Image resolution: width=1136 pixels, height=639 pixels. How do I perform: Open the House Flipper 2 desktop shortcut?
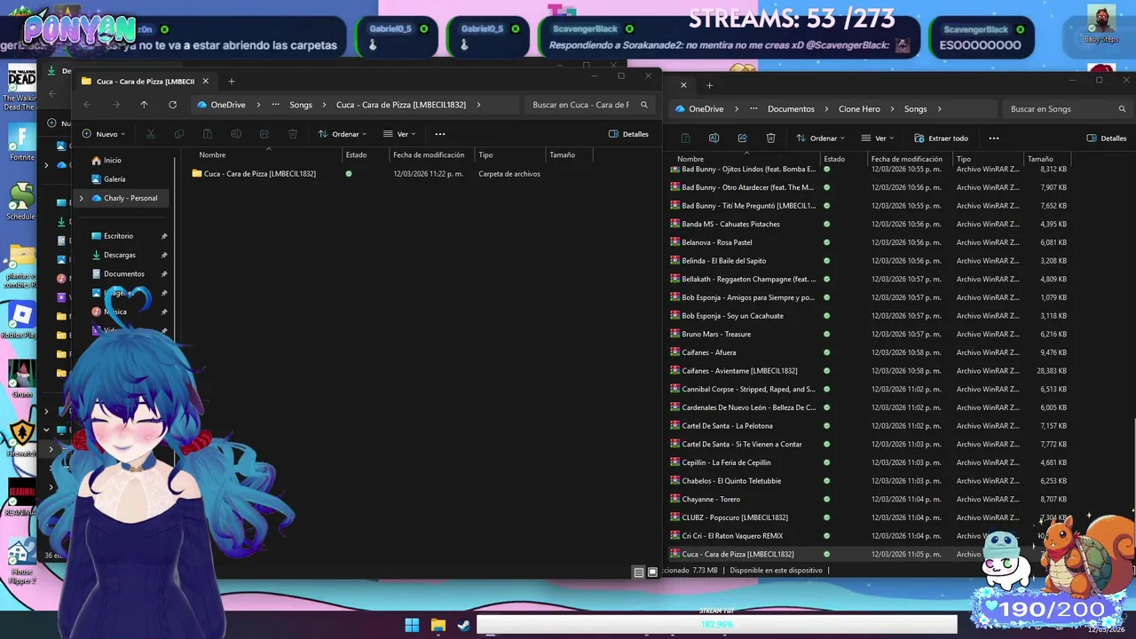21,560
